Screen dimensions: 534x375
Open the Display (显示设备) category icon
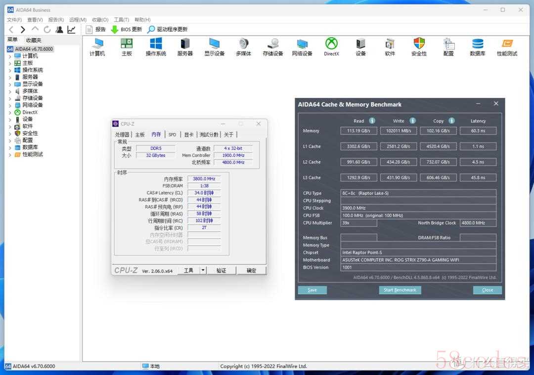[x=214, y=47]
